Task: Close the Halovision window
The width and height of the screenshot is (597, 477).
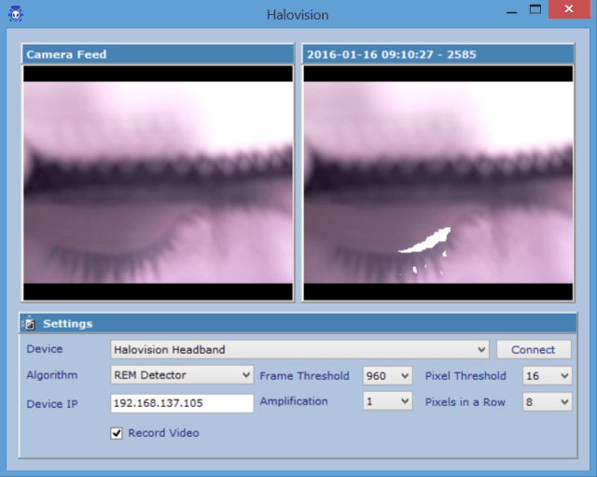Action: (x=569, y=10)
